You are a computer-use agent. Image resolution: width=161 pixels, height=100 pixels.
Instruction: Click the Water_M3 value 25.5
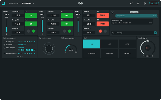[89, 32]
